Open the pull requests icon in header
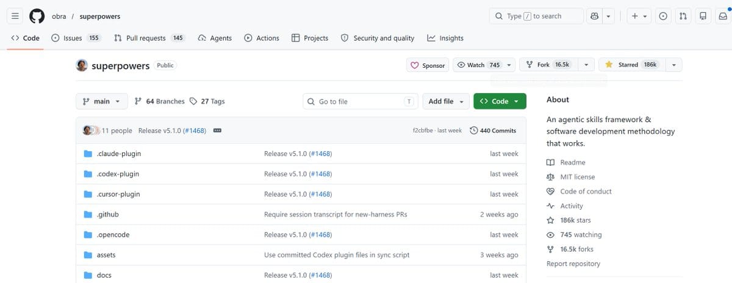This screenshot has height=283, width=732. 683,16
